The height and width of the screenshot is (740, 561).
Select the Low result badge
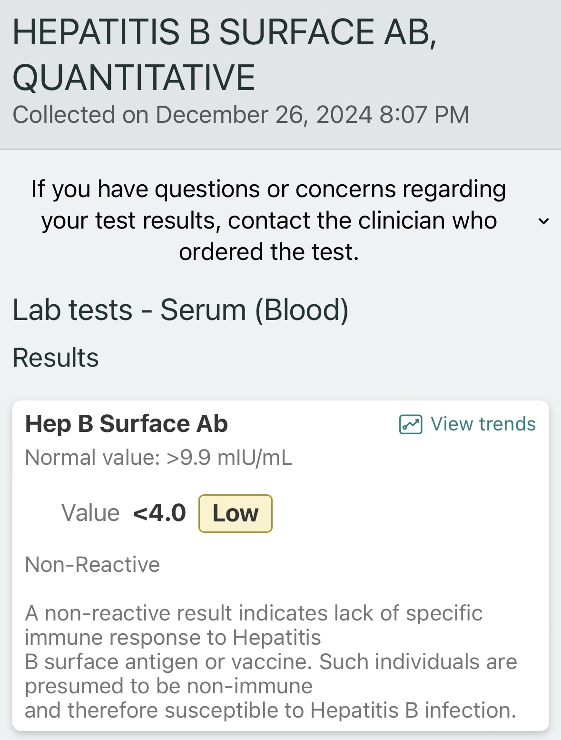(x=236, y=513)
